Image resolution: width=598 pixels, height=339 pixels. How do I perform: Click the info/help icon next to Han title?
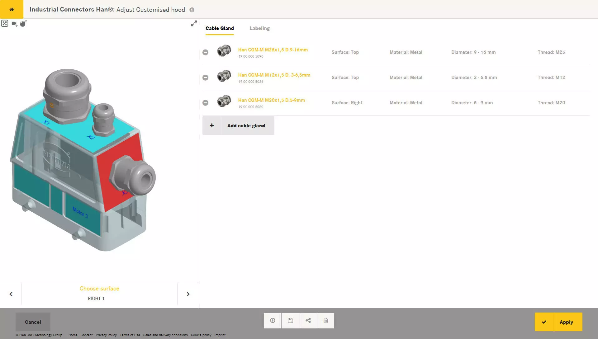click(x=192, y=9)
